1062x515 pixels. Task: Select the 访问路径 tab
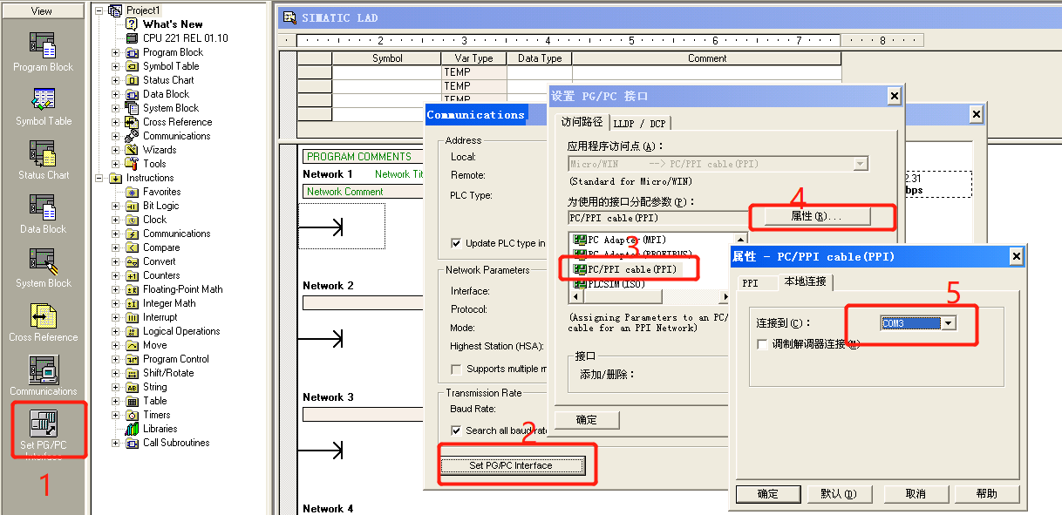tap(582, 122)
